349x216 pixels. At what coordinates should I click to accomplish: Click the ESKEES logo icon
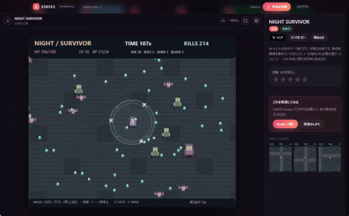tap(36, 6)
